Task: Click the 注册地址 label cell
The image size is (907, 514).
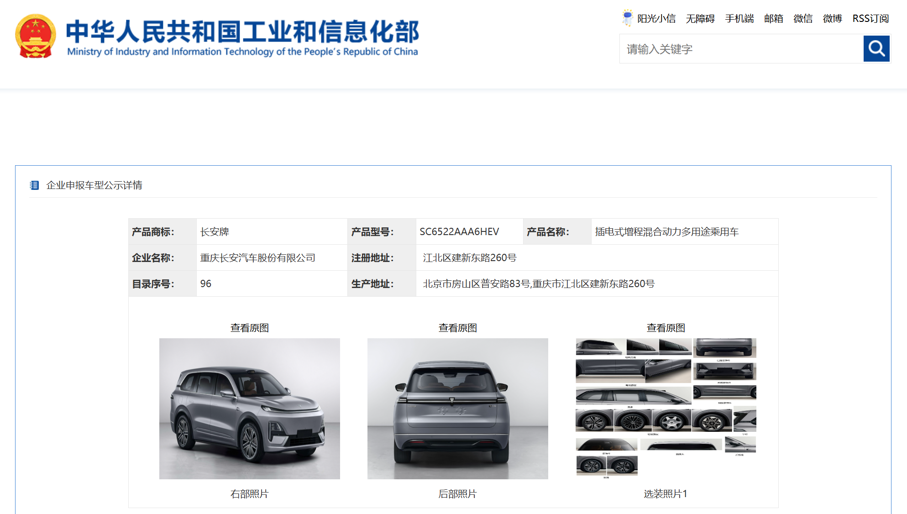Action: click(x=382, y=258)
